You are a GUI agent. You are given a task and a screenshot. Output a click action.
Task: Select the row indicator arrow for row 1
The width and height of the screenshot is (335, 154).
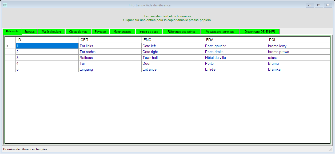[x=7, y=46]
